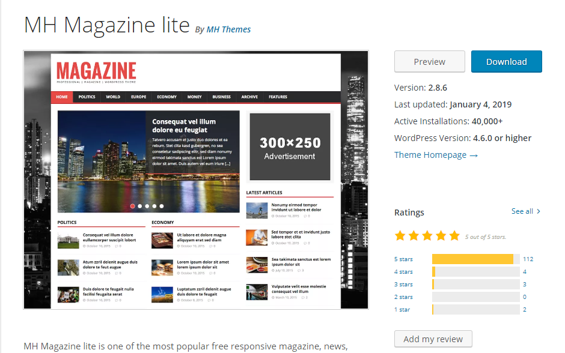Viewport: 565px width, 353px height.
Task: Click the Version: 2.8.6 text
Action: pos(421,88)
